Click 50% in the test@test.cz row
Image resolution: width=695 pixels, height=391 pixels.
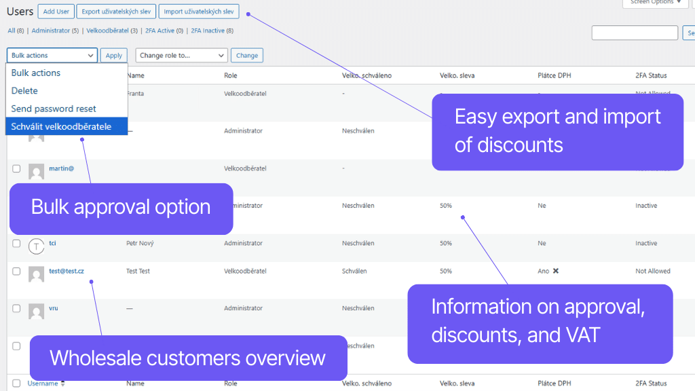click(x=445, y=271)
